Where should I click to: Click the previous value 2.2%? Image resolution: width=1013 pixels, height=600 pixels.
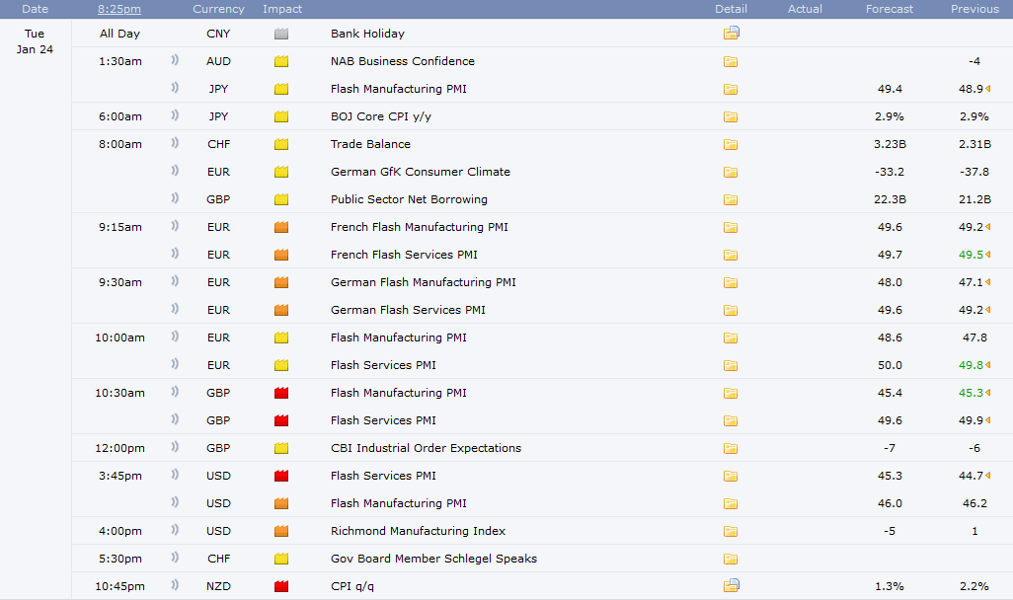(974, 586)
